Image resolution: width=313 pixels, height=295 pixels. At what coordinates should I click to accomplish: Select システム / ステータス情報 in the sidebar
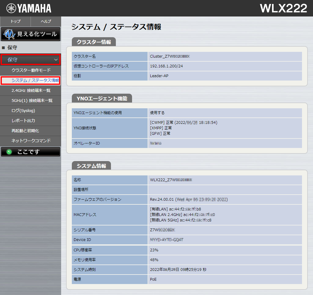click(35, 81)
